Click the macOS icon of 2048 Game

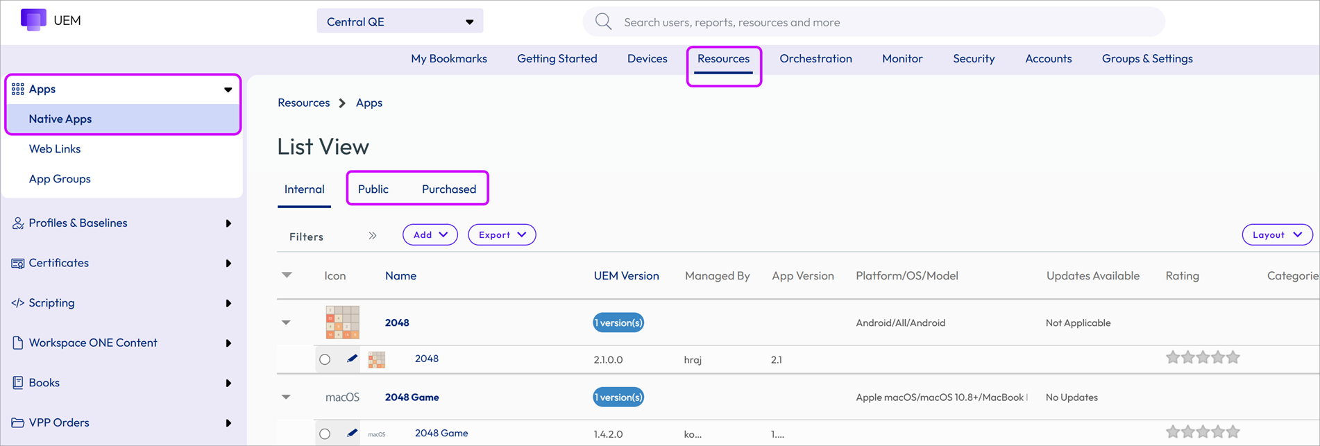(343, 397)
